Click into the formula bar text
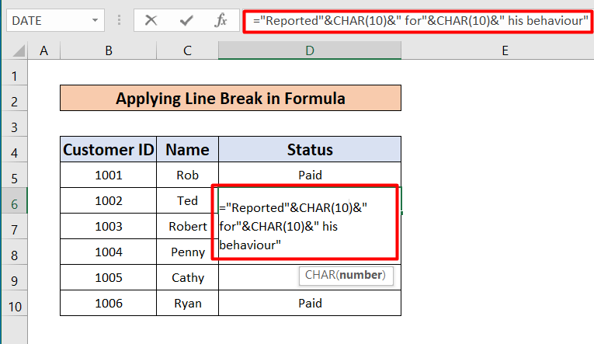Image resolution: width=594 pixels, height=344 pixels. point(419,20)
